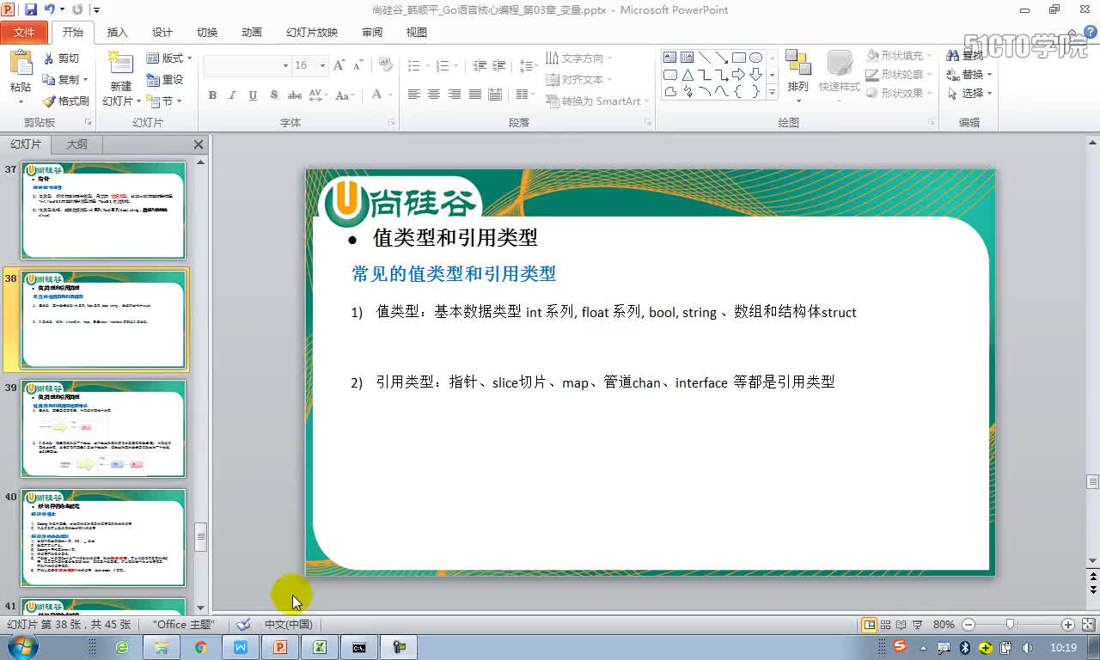Open Chrome from the Windows taskbar
1100x660 pixels.
(201, 647)
